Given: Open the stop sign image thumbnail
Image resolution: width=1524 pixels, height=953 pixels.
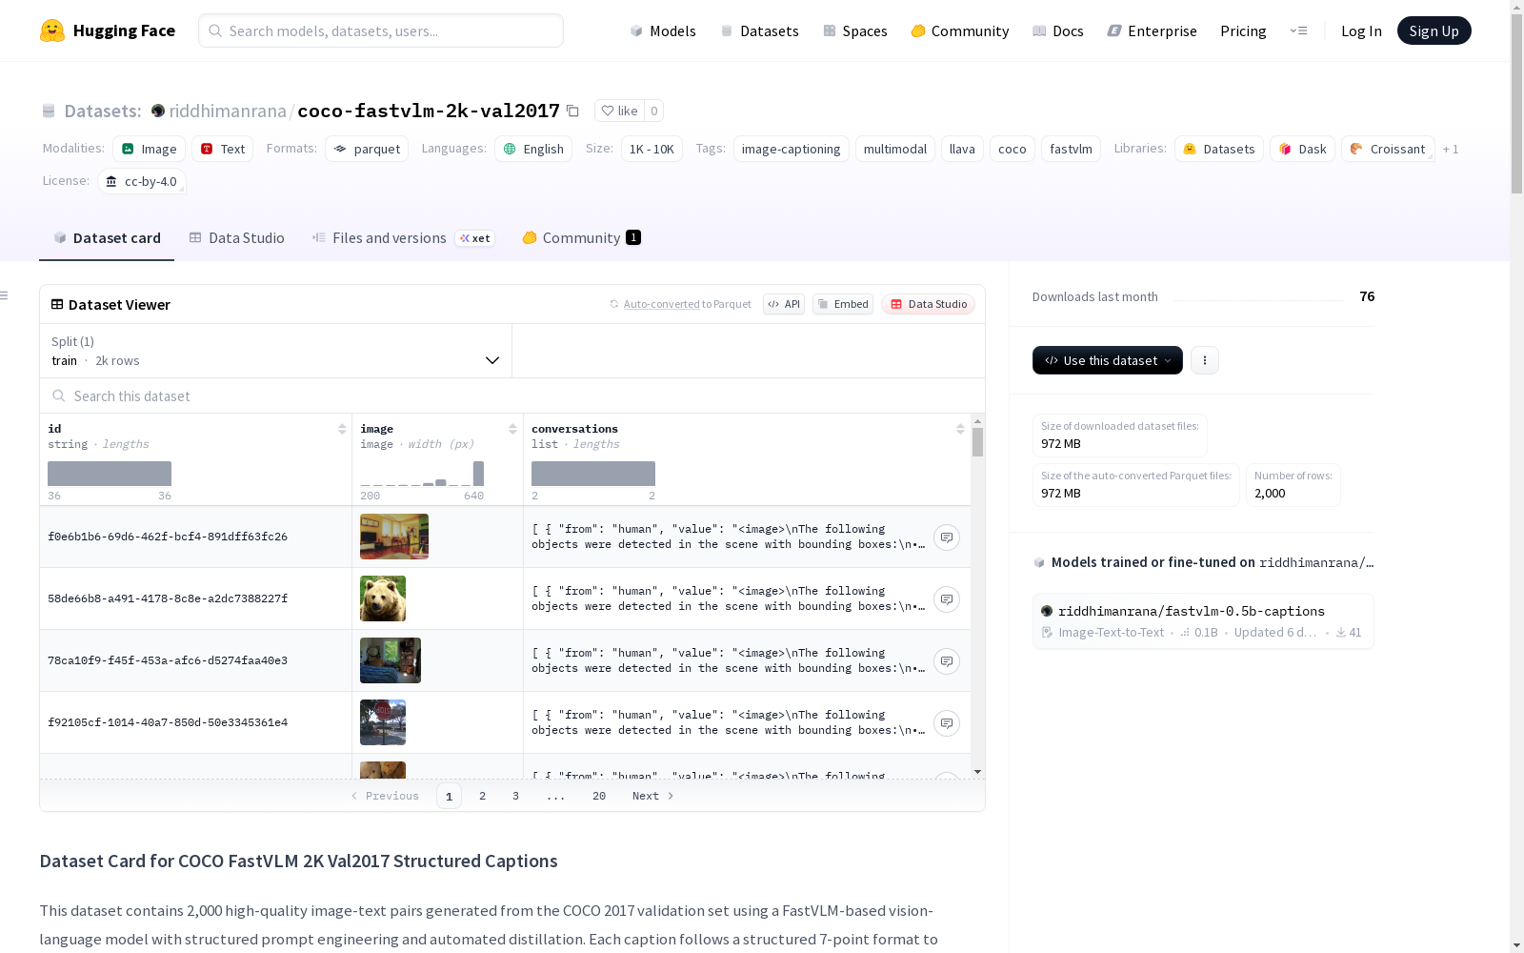Looking at the screenshot, I should coord(383,722).
